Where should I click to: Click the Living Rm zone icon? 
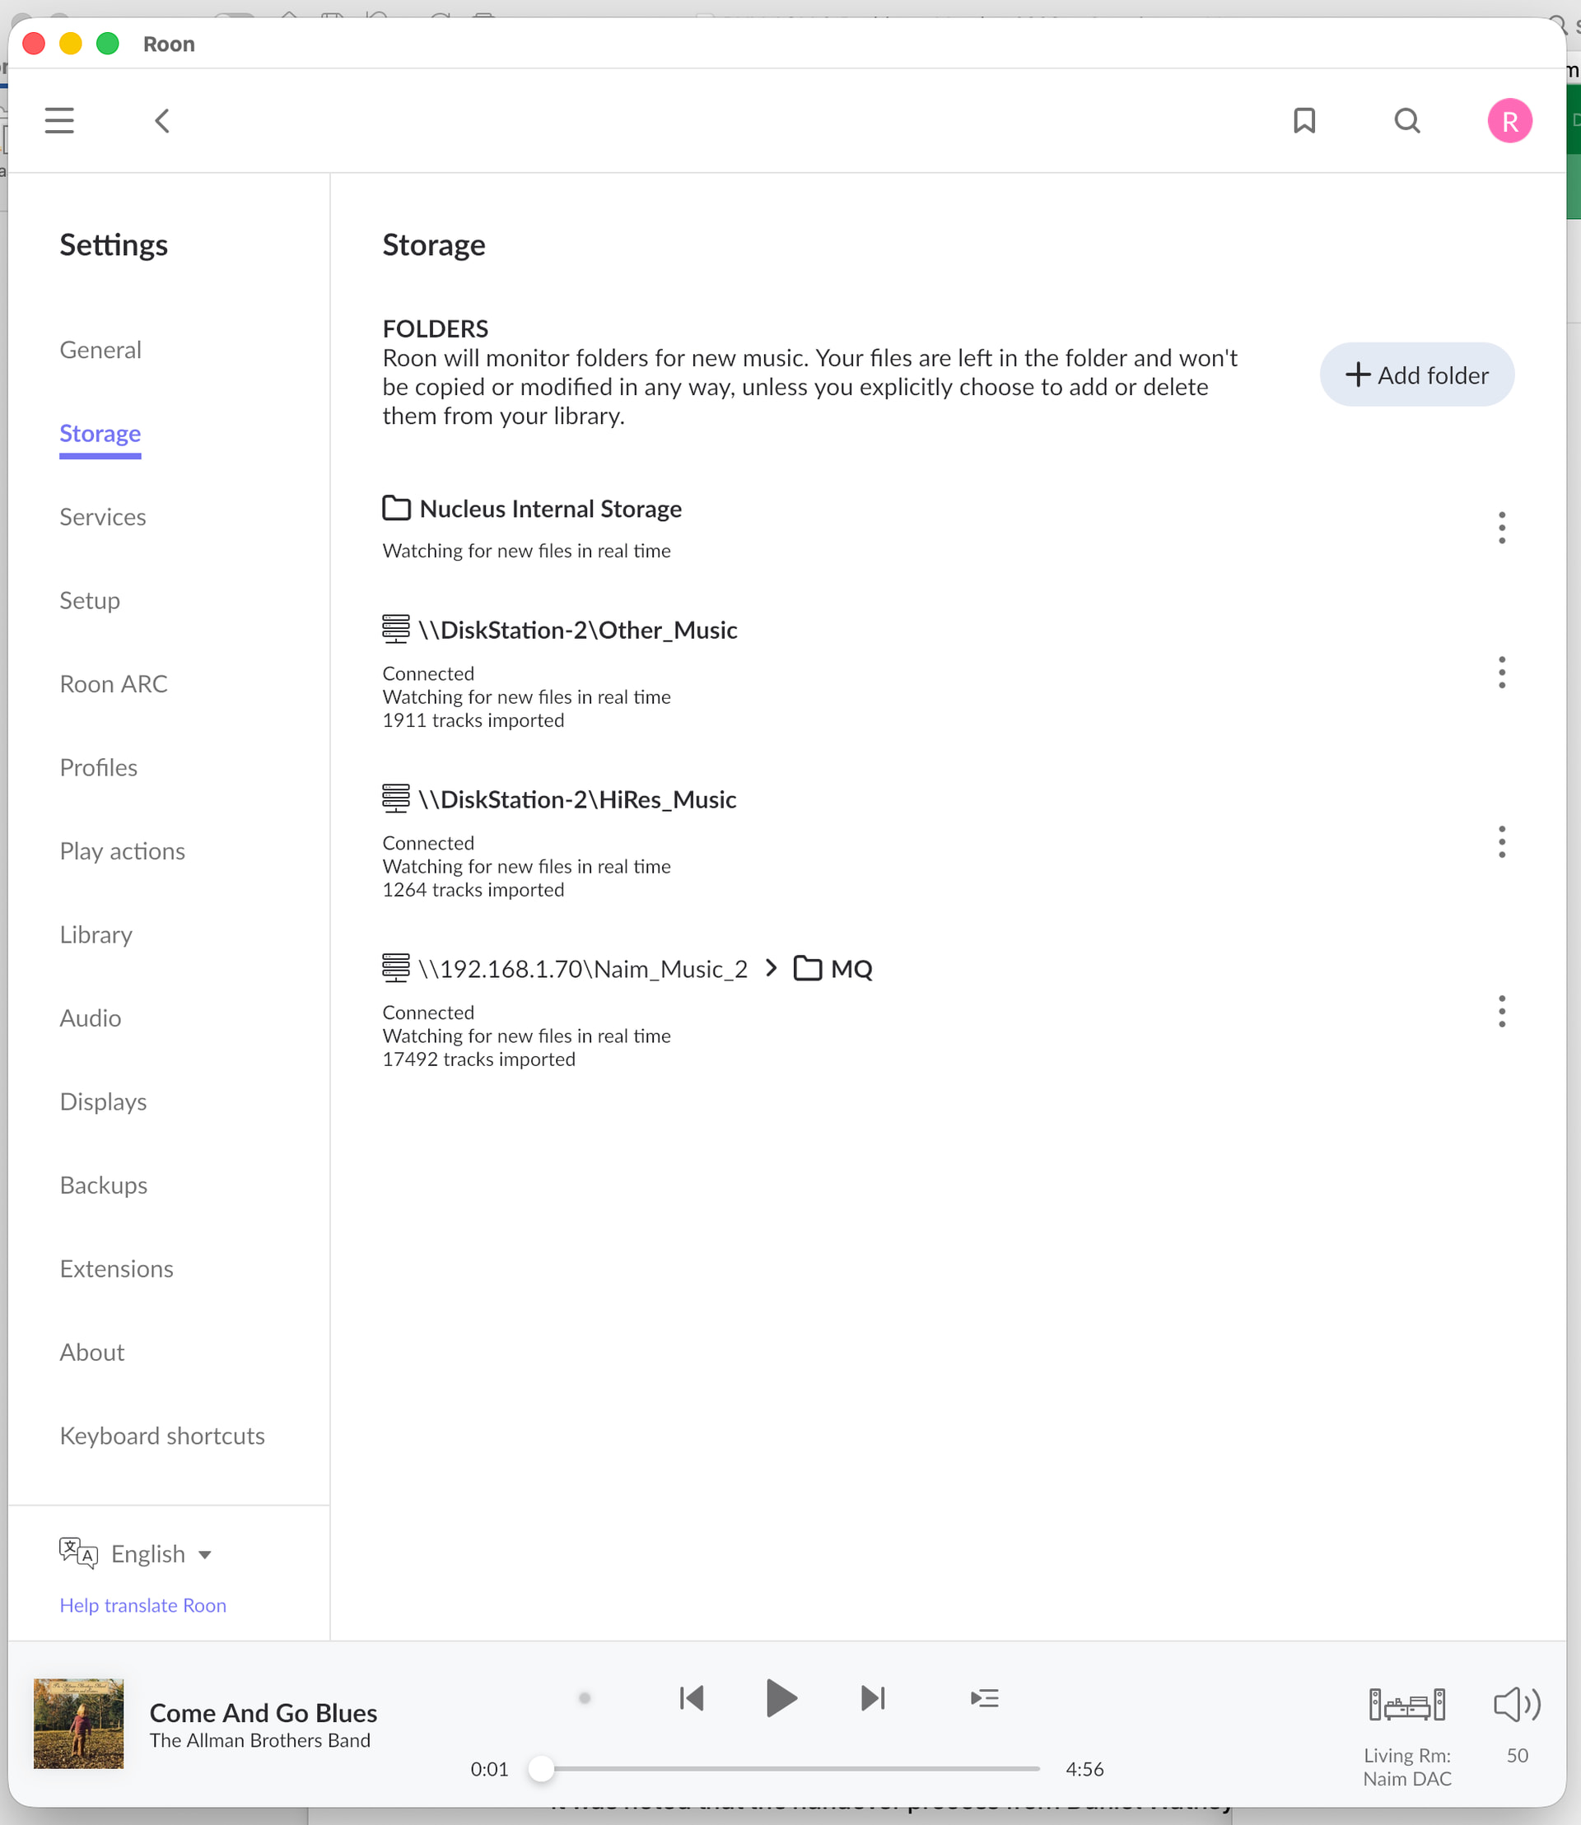(x=1406, y=1705)
